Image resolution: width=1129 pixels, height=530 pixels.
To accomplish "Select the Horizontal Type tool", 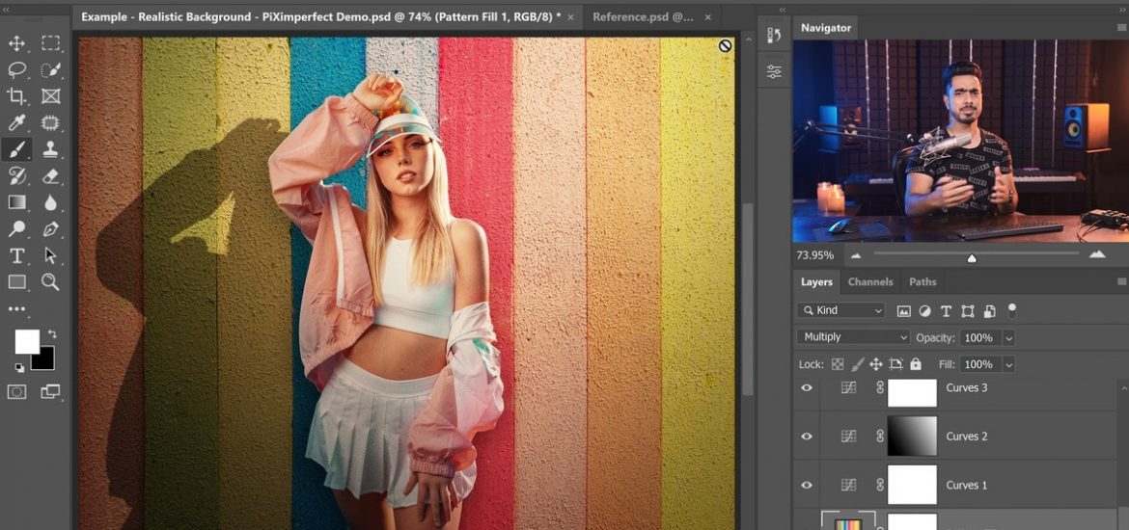I will [x=16, y=256].
